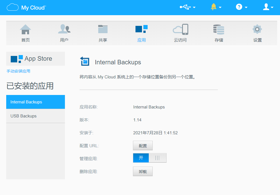Click the 共享 tab label

103,40
